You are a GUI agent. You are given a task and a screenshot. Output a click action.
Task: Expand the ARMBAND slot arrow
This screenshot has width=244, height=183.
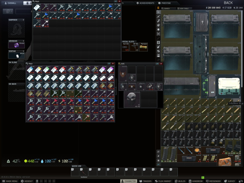coord(23,41)
